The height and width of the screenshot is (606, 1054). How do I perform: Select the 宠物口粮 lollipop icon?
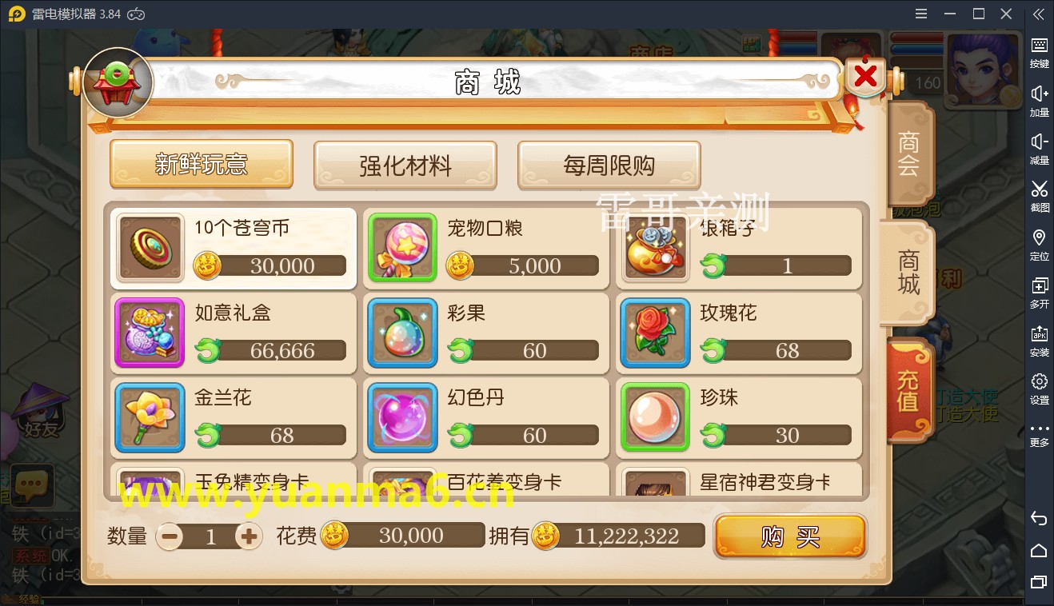403,248
